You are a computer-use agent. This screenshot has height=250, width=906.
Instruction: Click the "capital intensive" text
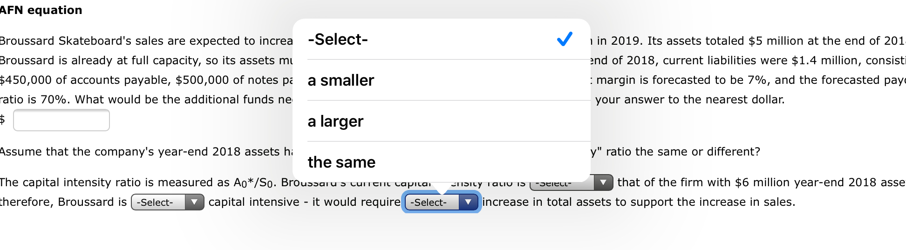254,202
